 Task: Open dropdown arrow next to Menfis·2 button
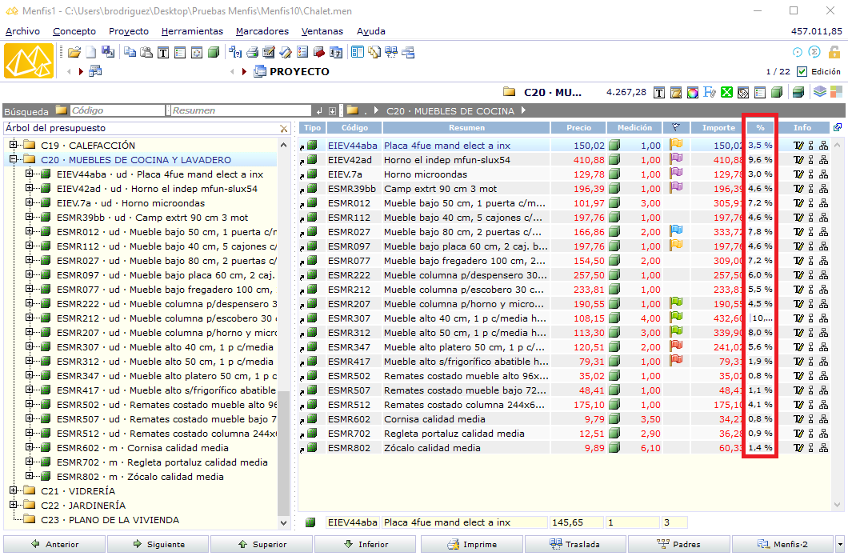(x=840, y=544)
